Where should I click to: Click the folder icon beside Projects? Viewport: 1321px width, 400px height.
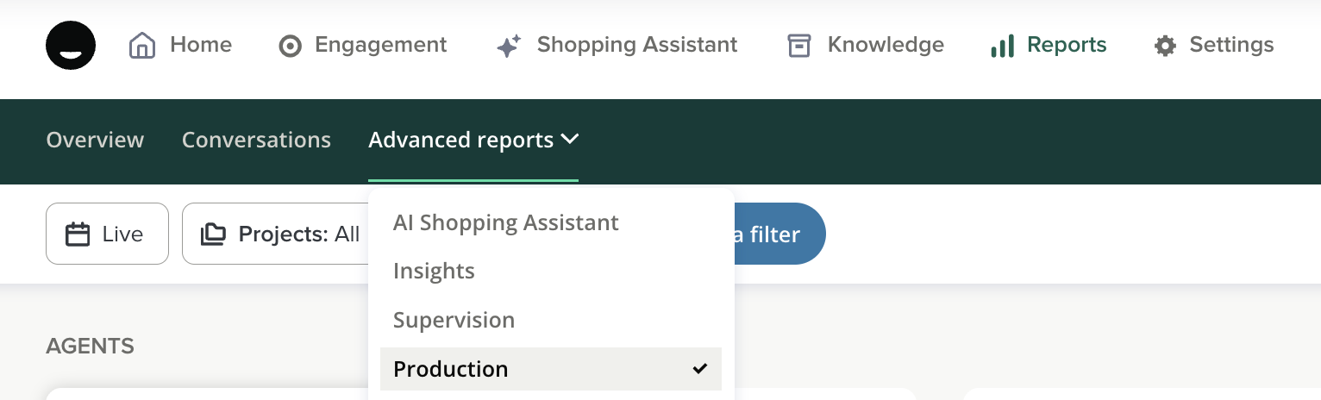click(x=213, y=234)
